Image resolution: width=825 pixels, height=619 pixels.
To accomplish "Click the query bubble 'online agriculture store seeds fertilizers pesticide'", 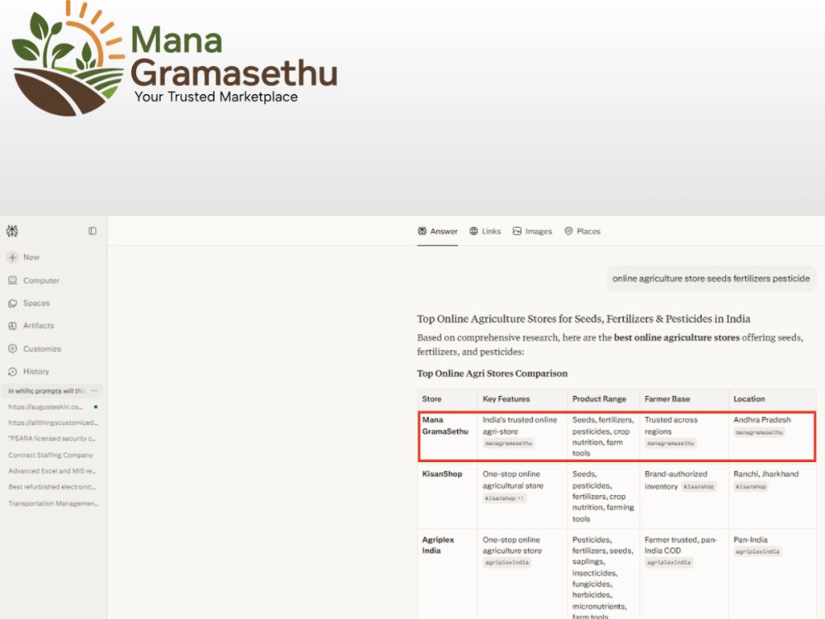I will pos(711,278).
